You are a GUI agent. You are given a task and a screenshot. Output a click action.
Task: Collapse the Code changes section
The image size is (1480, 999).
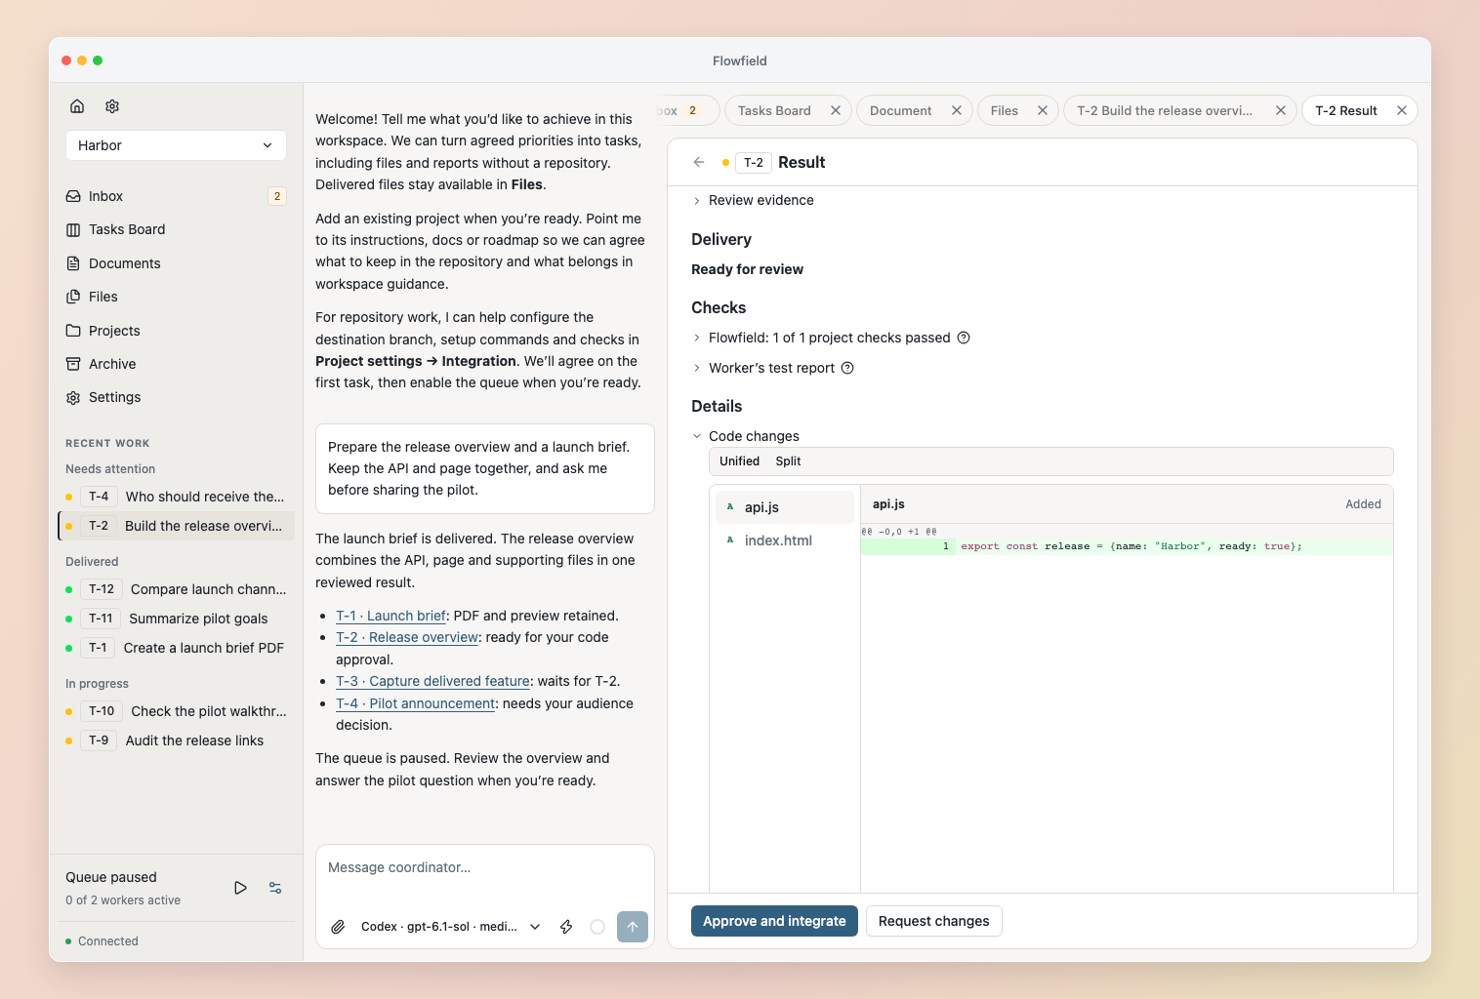746,436
